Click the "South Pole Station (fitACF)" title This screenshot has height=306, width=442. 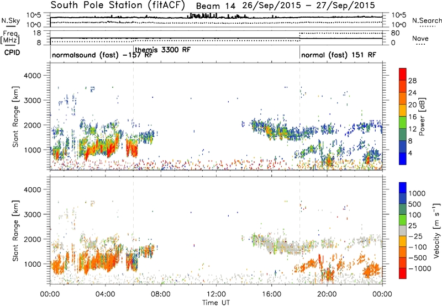pyautogui.click(x=118, y=6)
